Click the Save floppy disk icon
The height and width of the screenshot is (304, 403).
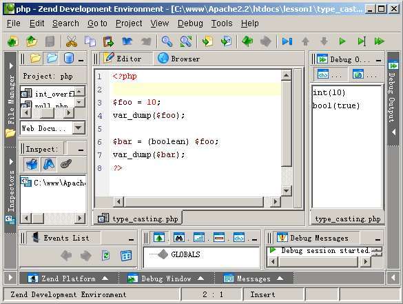[x=50, y=41]
